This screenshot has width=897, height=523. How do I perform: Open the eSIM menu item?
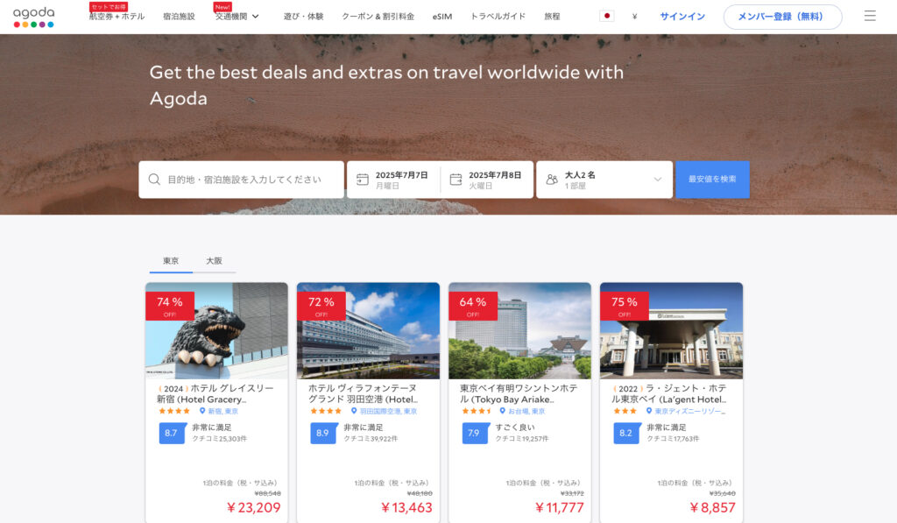pyautogui.click(x=442, y=17)
